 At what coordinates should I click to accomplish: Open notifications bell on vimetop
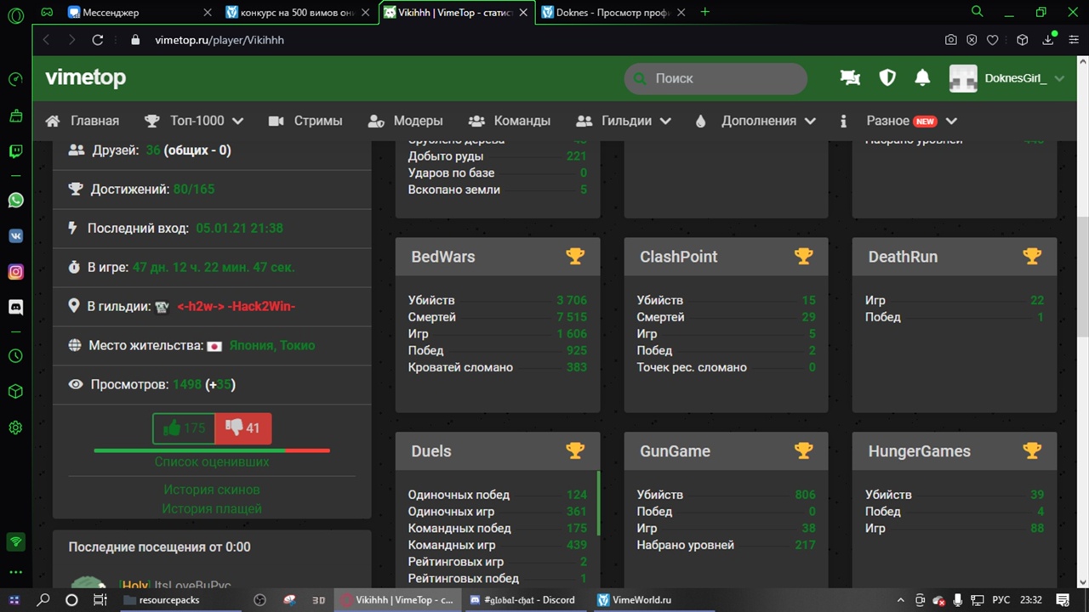[x=922, y=78]
